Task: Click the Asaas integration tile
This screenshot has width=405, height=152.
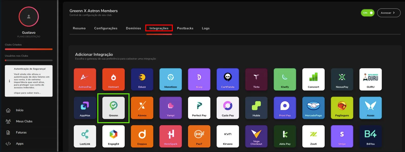Action: (x=371, y=108)
